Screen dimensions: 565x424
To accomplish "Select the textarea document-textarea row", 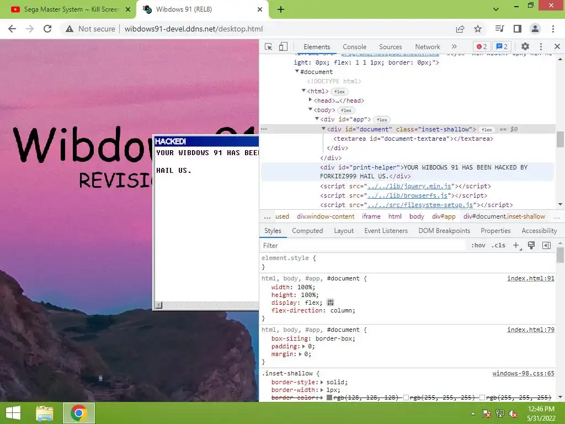I will point(413,139).
